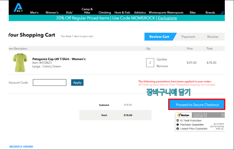Open the Watersports menu
The image size is (234, 150).
175,13
